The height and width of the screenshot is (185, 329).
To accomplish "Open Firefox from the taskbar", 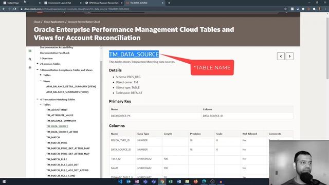I will 195,181.
